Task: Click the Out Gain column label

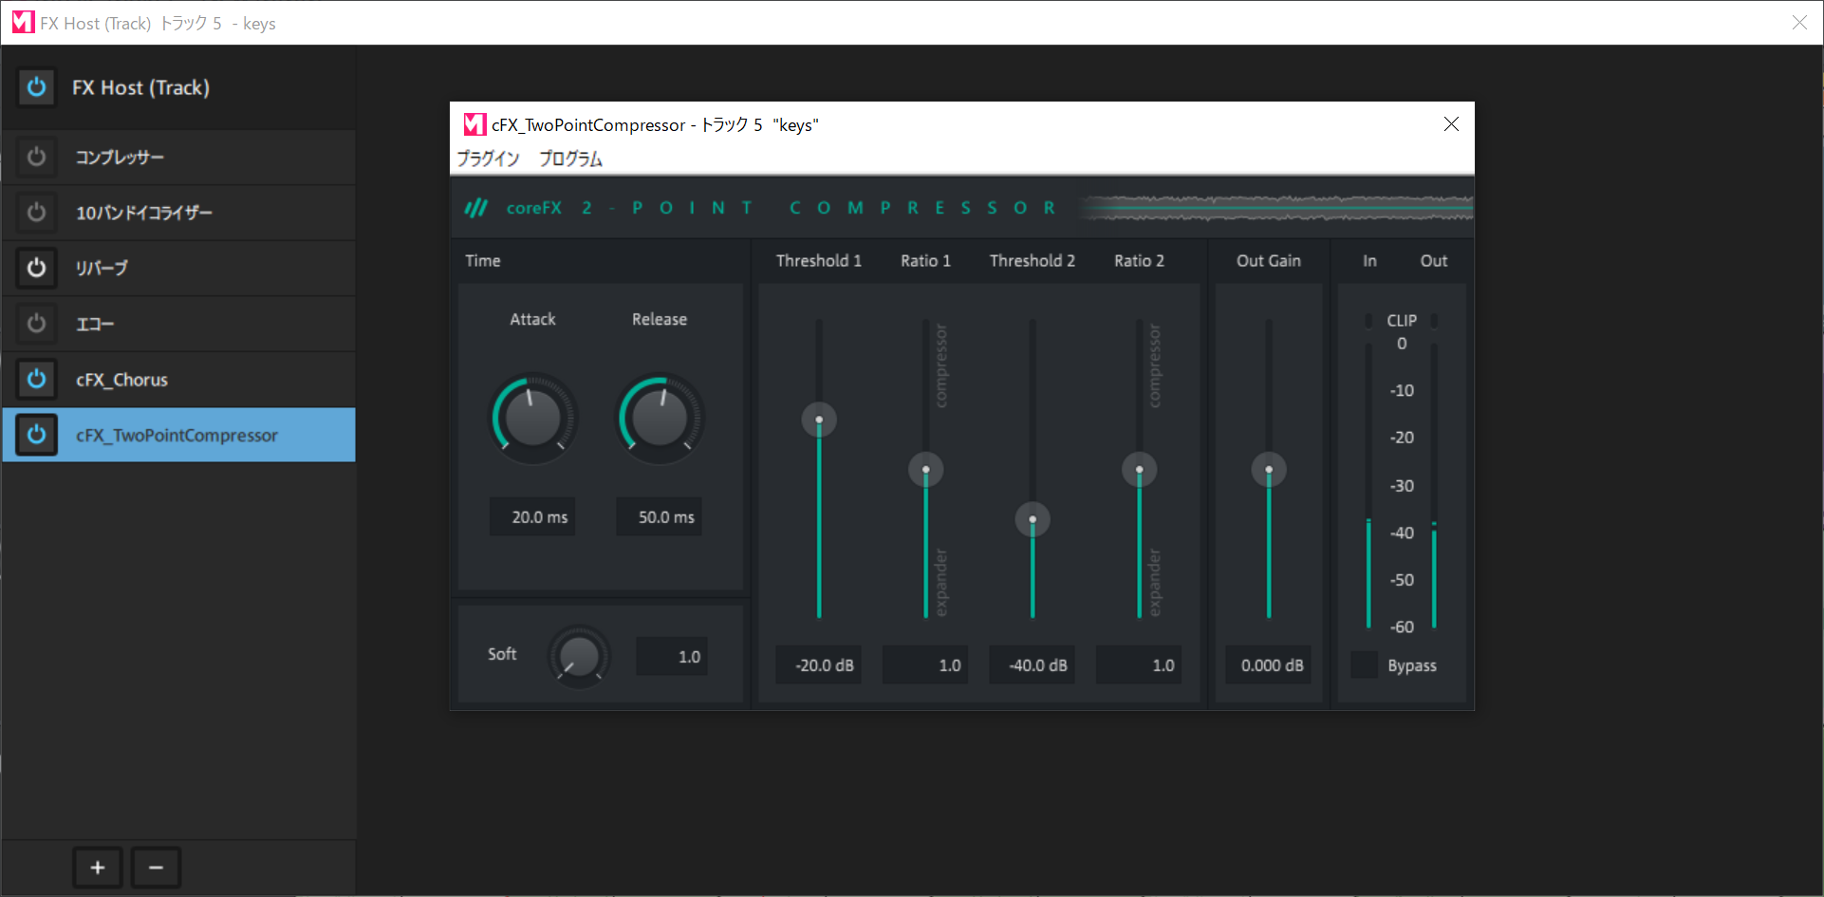Action: (x=1269, y=261)
